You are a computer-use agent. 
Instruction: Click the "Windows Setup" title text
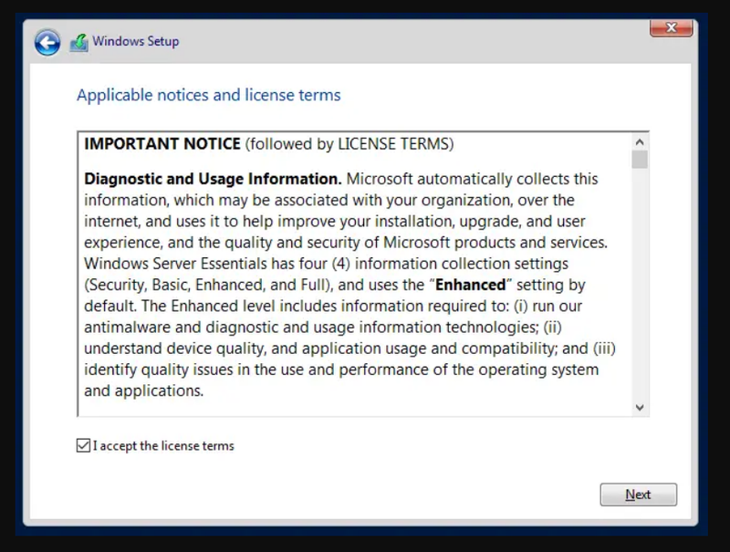[x=135, y=41]
